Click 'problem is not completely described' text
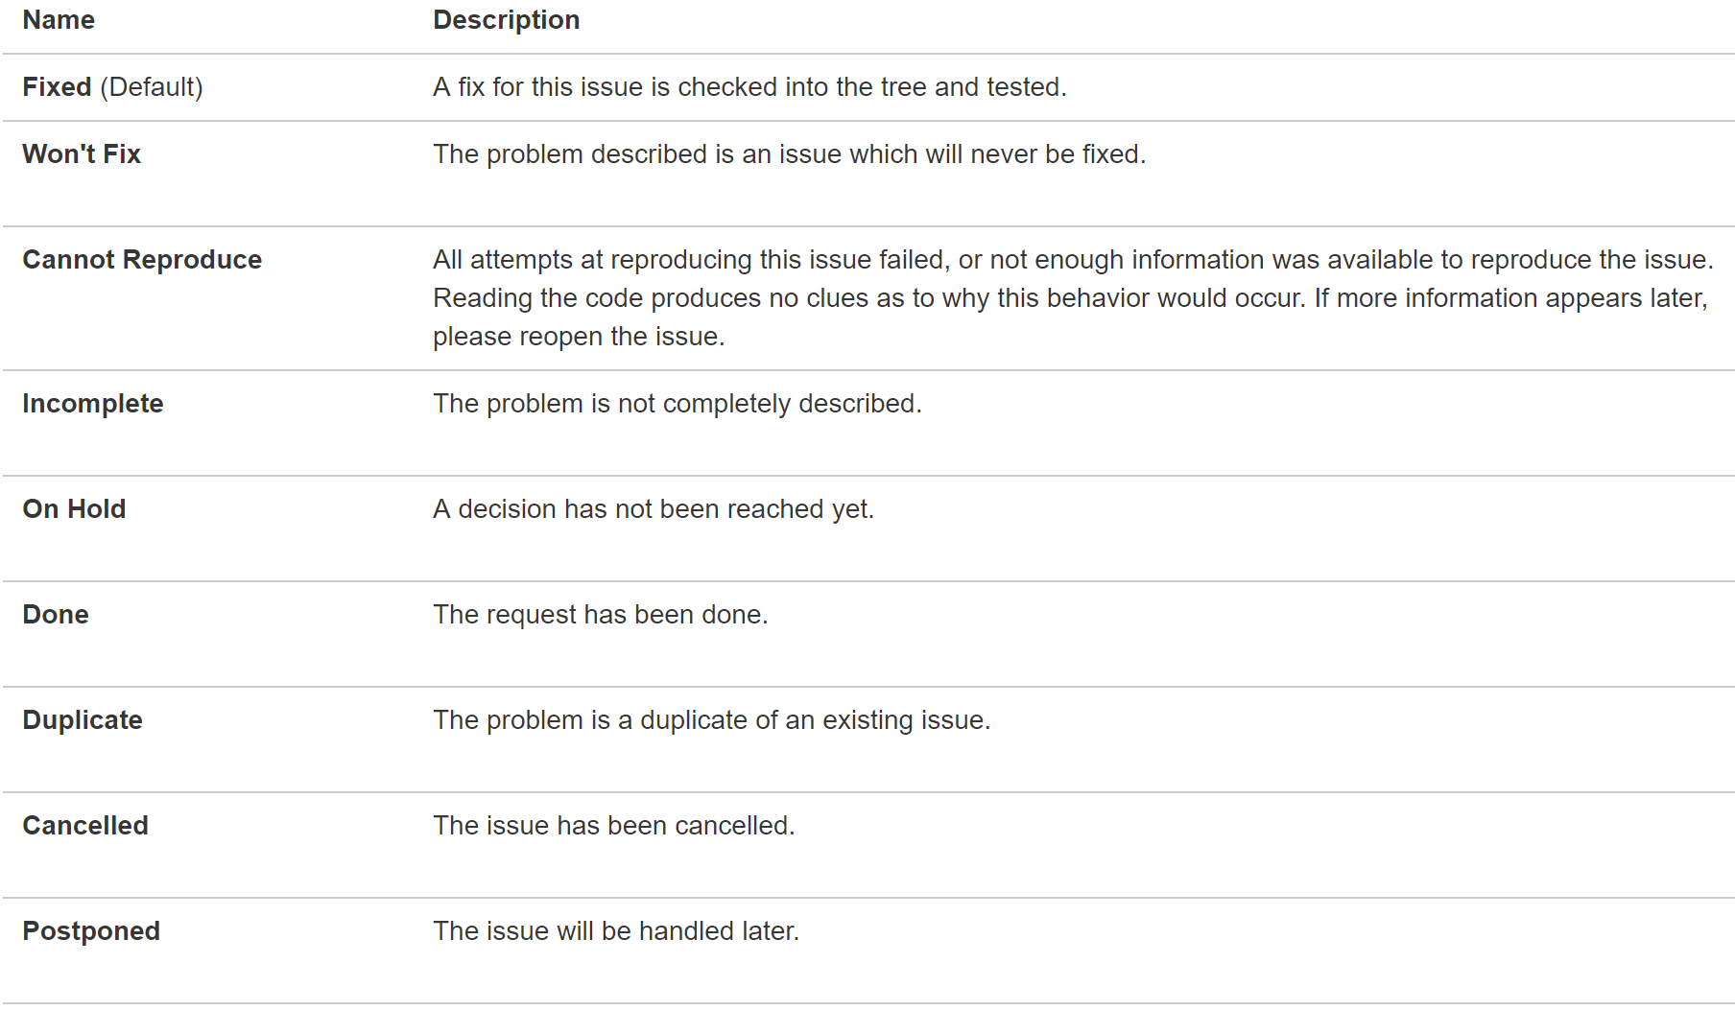Viewport: 1735px width, 1010px height. pyautogui.click(x=703, y=404)
